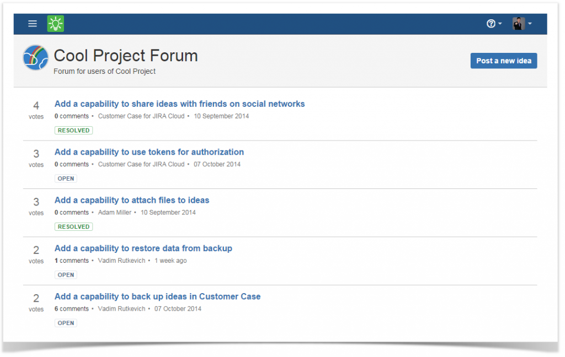Open the Customer Case for JIRA Cloud link

(x=142, y=116)
